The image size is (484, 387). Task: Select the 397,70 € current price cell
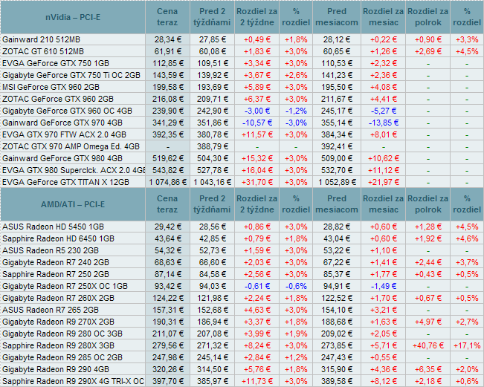tap(167, 382)
